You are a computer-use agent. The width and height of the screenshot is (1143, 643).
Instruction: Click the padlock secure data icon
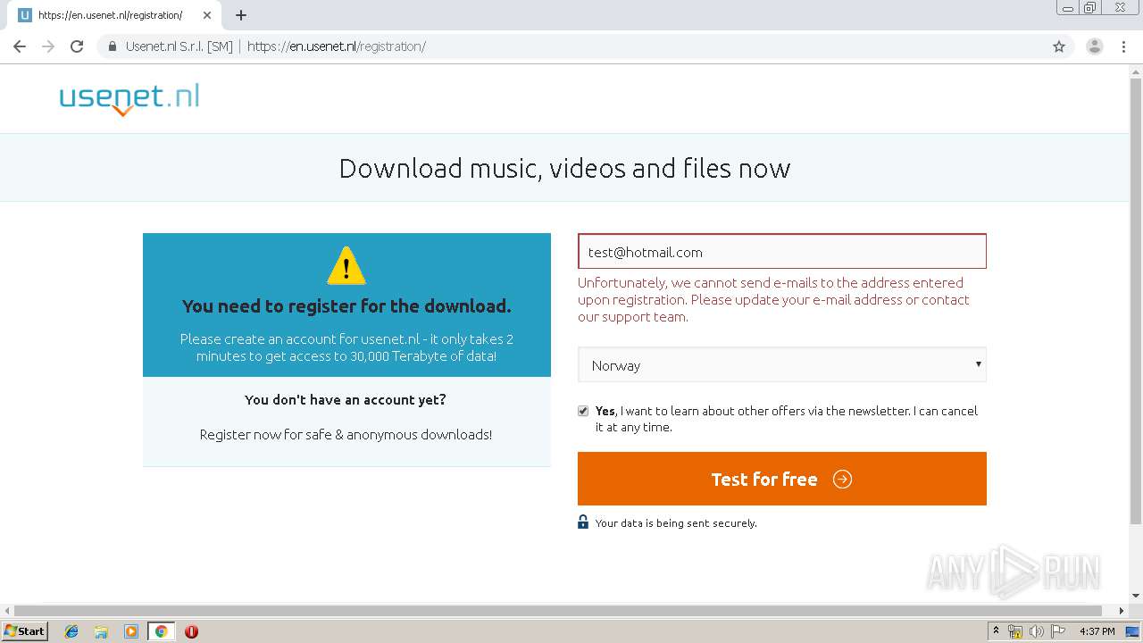(583, 522)
